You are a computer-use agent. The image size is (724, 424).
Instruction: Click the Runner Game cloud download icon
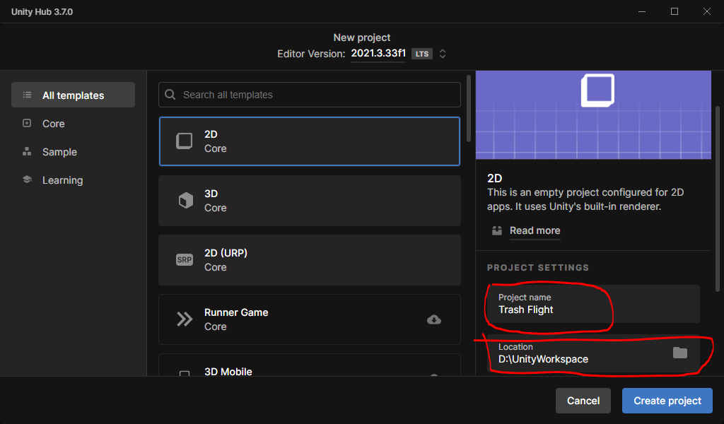coord(434,319)
